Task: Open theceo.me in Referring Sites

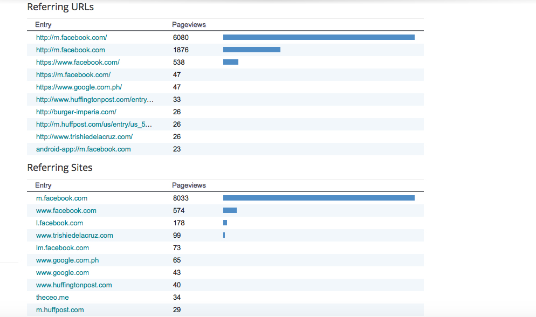Action: (x=52, y=297)
